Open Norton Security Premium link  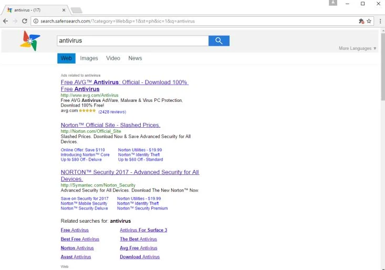tap(142, 209)
